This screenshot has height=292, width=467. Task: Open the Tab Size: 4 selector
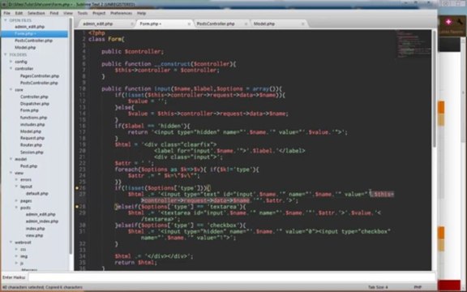(378, 287)
